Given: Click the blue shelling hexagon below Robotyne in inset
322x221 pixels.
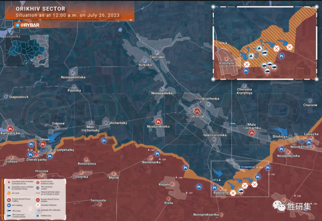Looking at the screenshot, I should coord(246,71).
